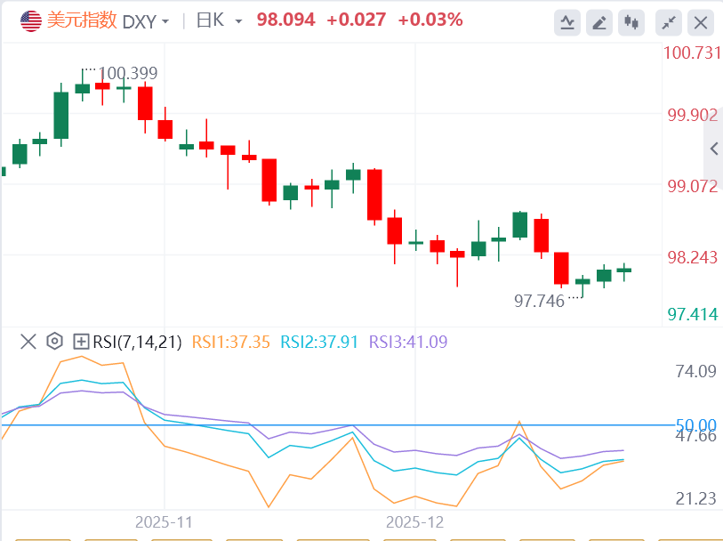Click the US flag symbol icon
Image resolution: width=723 pixels, height=541 pixels.
30,20
